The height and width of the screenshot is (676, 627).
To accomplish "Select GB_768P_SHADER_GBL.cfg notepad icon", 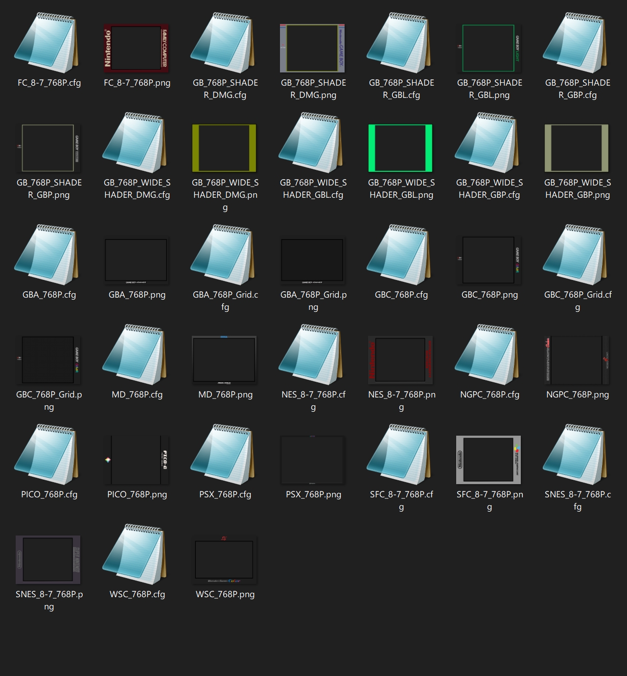I will (x=399, y=43).
